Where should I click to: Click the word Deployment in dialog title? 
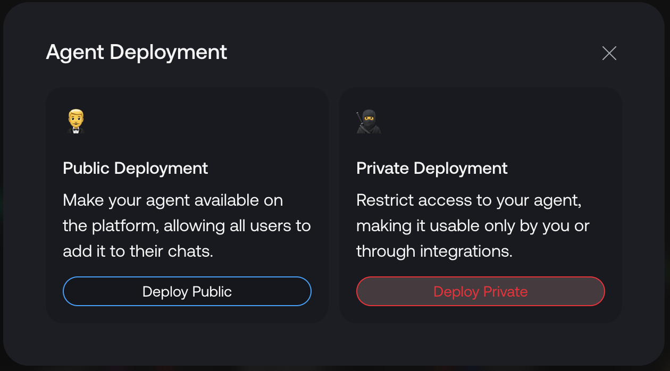(x=168, y=53)
